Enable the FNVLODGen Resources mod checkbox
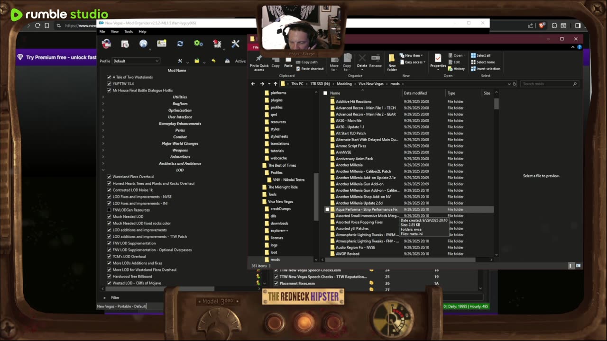The height and width of the screenshot is (341, 607). [x=109, y=210]
